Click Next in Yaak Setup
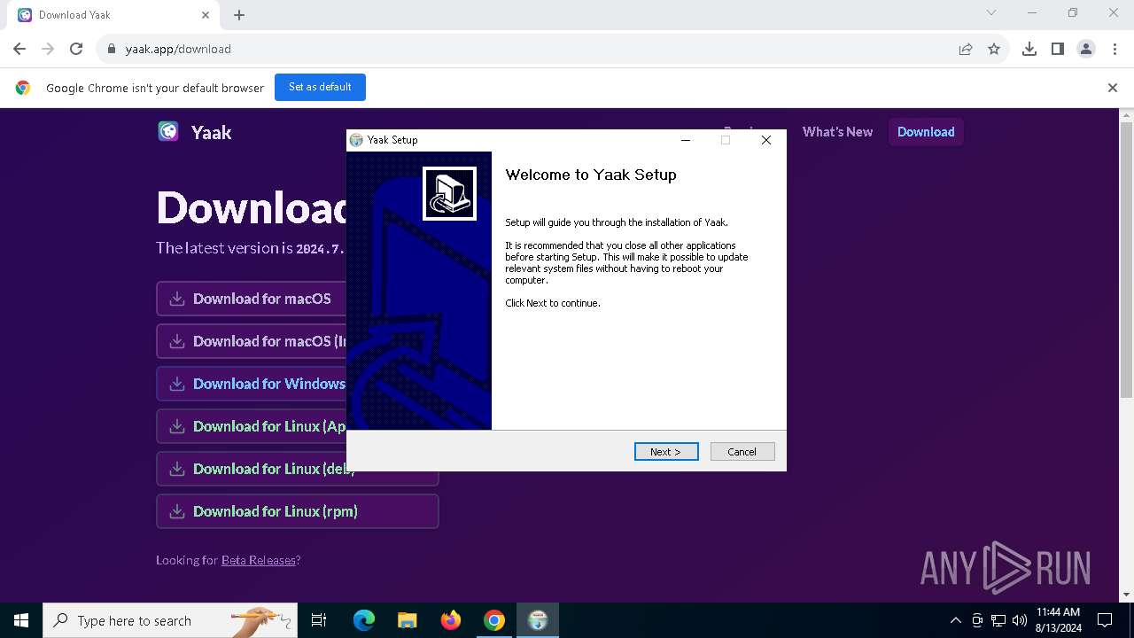1134x638 pixels. (x=666, y=452)
